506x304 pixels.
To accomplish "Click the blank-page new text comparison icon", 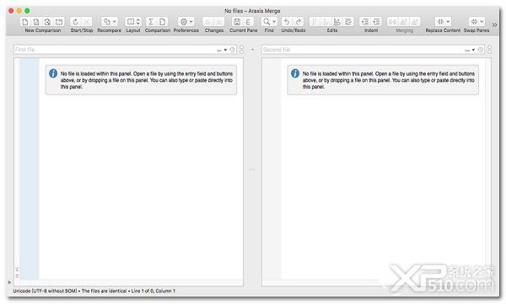I will coord(24,22).
